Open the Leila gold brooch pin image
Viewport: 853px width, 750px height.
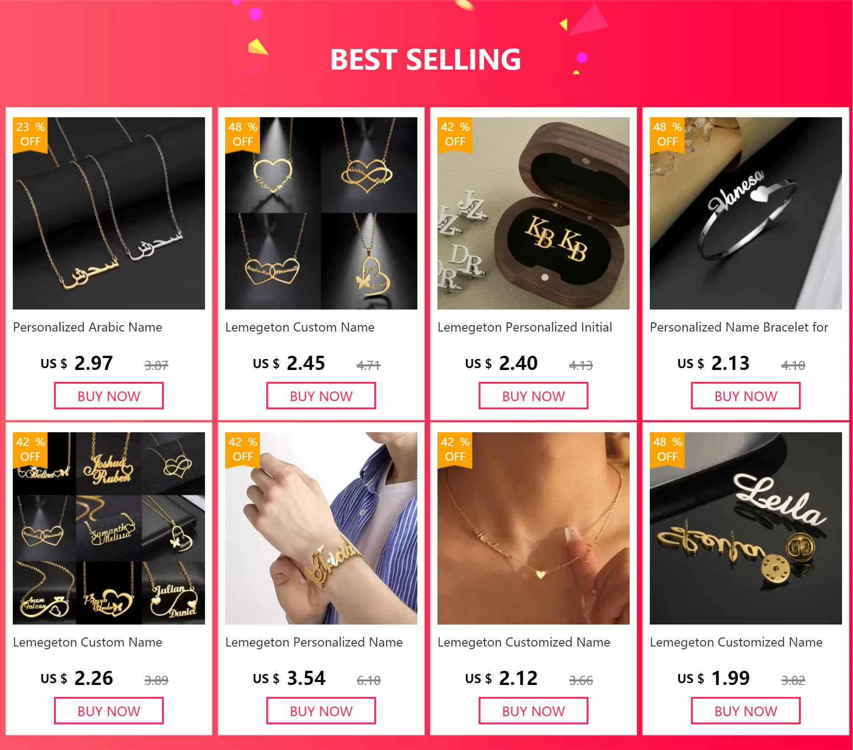[x=746, y=528]
